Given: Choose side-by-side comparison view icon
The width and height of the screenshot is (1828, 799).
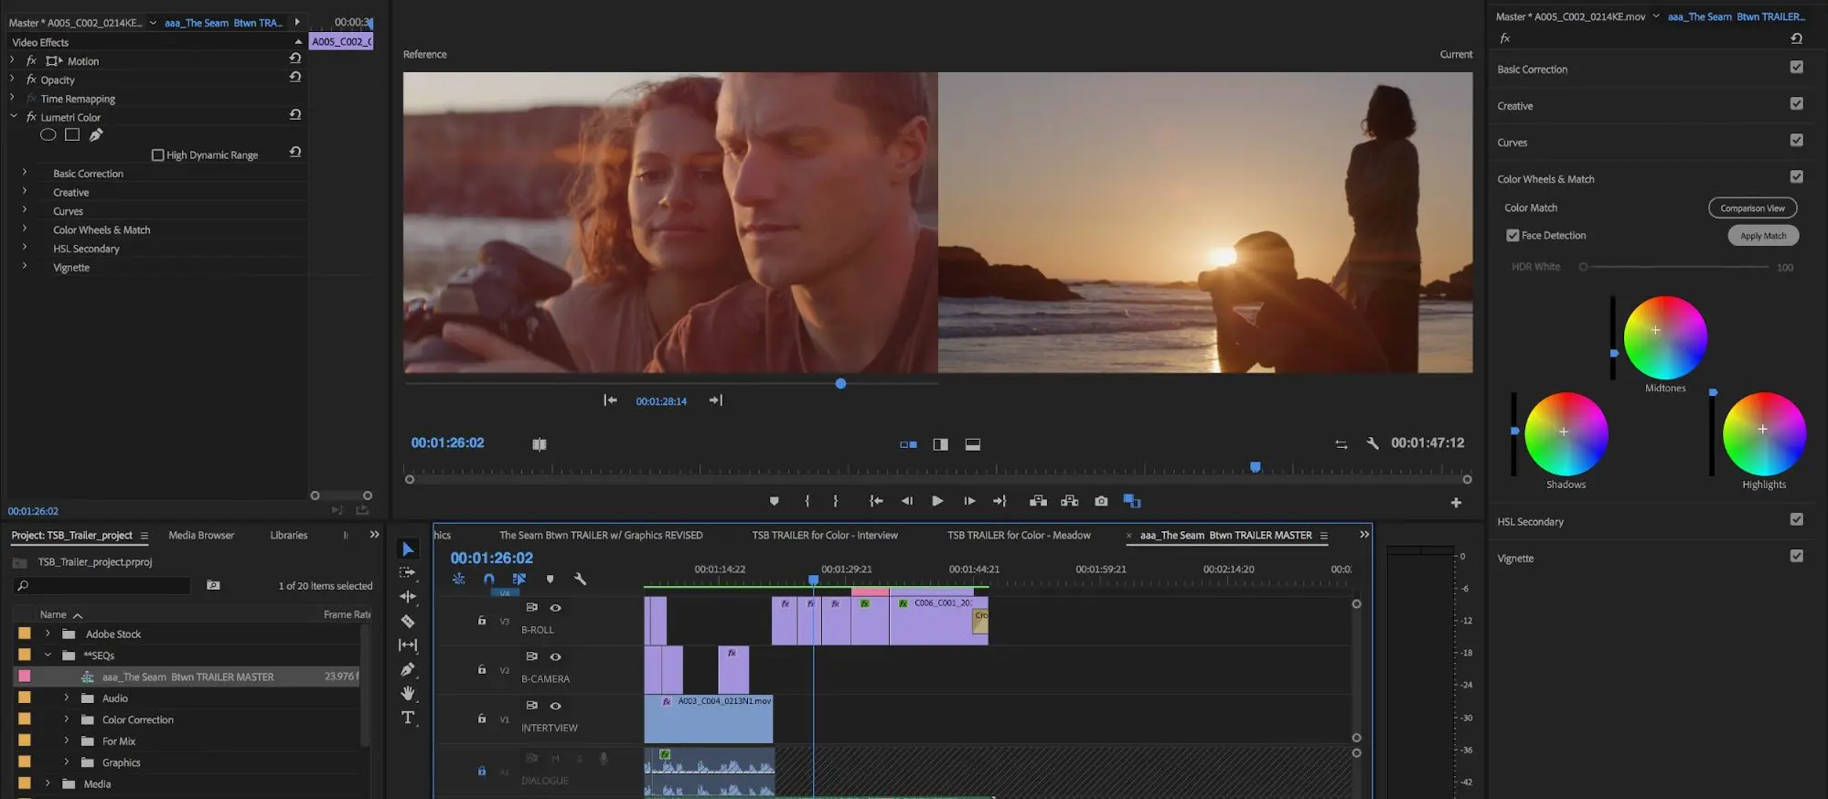Looking at the screenshot, I should pyautogui.click(x=908, y=444).
